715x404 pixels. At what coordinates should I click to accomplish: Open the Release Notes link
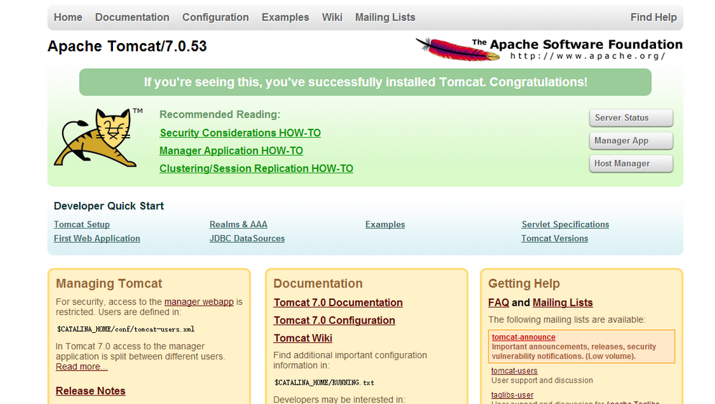click(91, 391)
